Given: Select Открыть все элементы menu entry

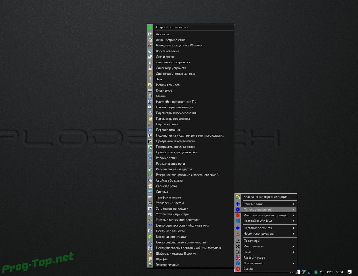Looking at the screenshot, I should (x=191, y=27).
